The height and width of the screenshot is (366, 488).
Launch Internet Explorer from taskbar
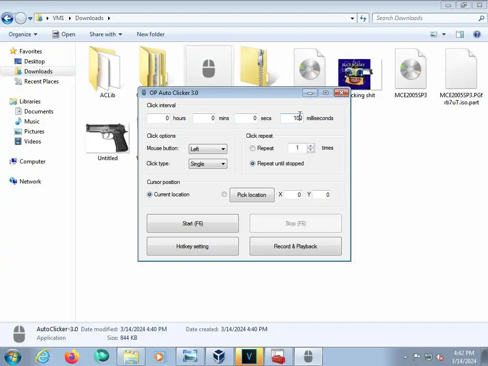42,356
